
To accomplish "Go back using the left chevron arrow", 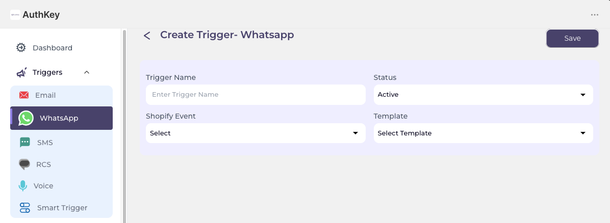I will [x=147, y=36].
